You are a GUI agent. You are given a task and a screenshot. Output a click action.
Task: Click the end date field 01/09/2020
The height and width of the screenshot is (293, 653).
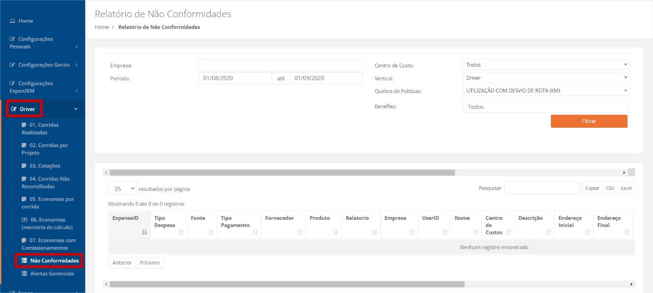point(326,78)
